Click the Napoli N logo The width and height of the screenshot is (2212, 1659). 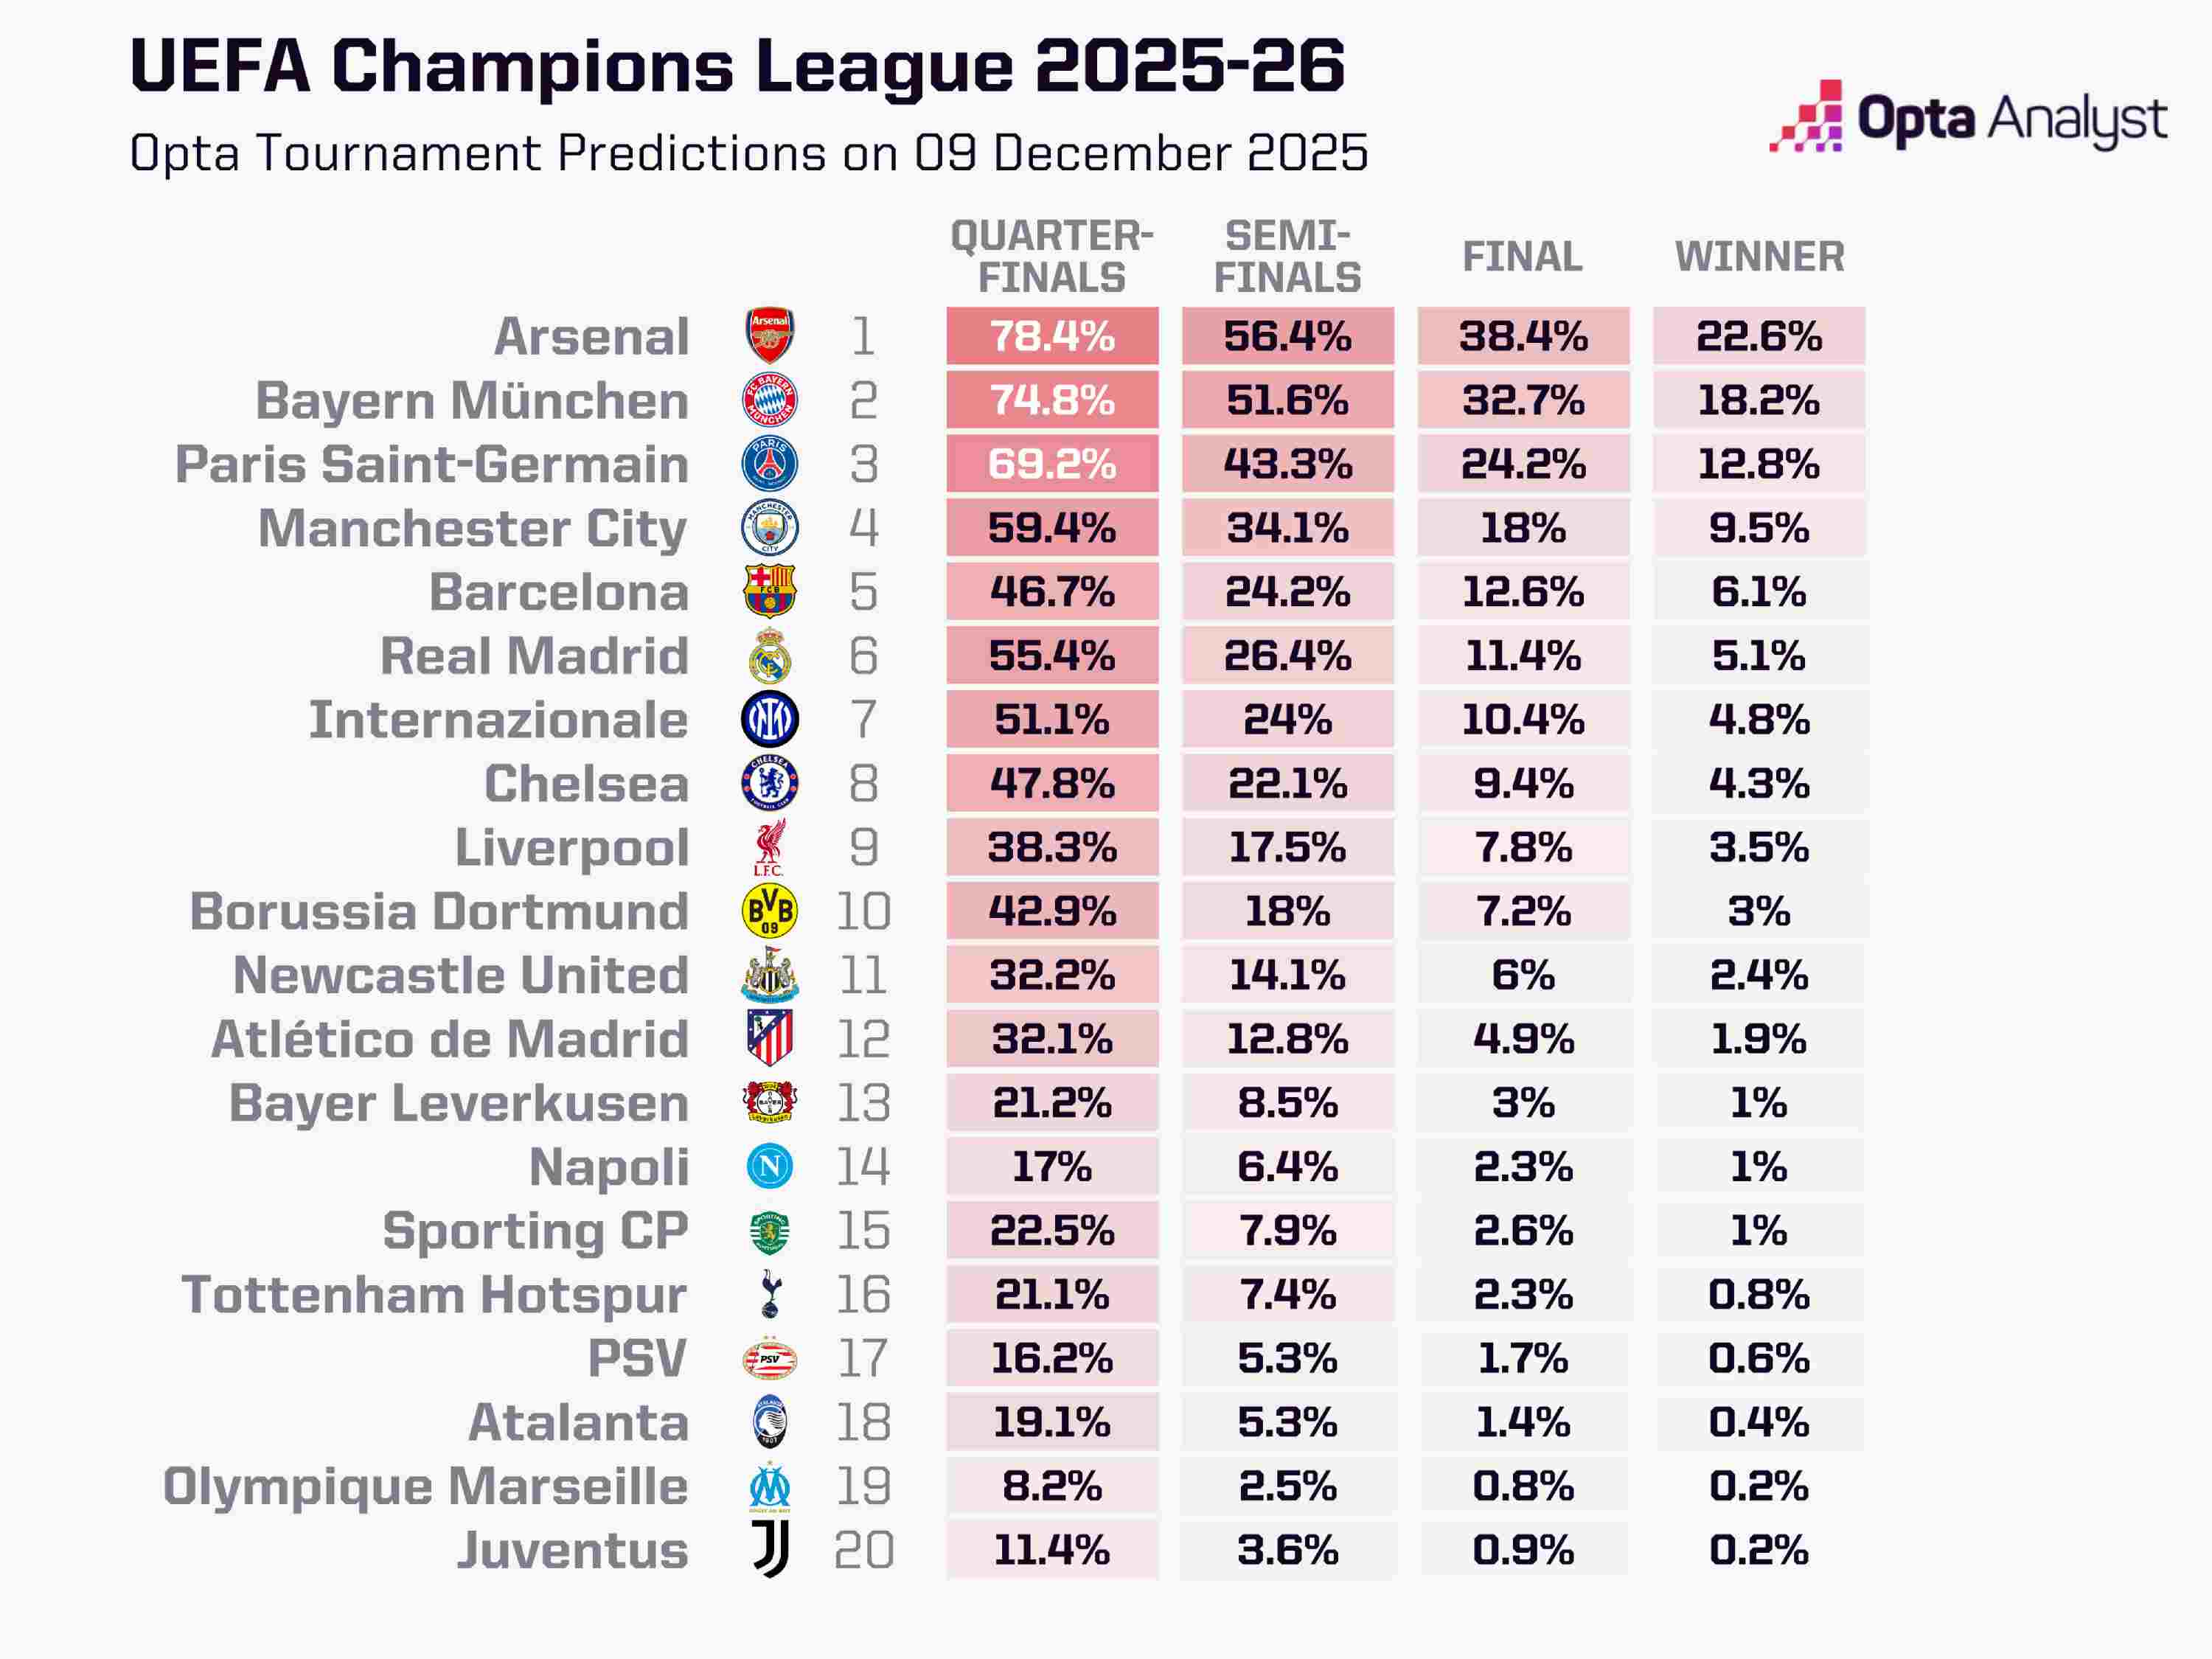coord(769,1166)
